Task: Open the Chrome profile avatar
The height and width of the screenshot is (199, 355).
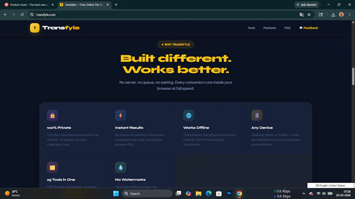Action: [341, 15]
